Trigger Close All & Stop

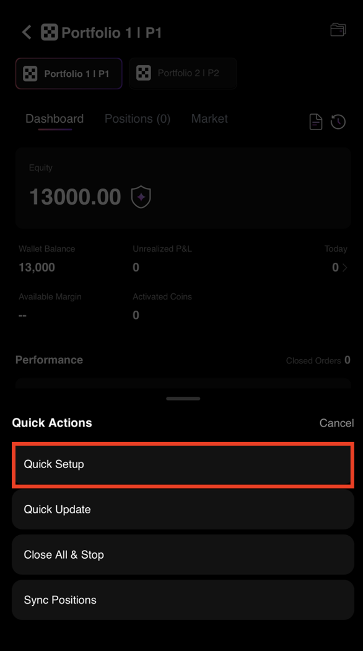(183, 554)
